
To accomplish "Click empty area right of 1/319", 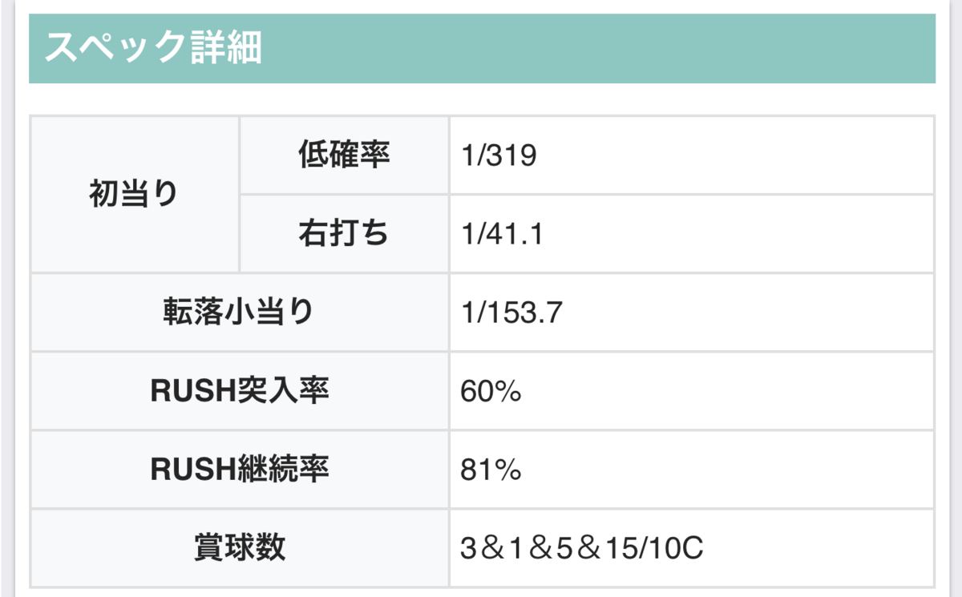I will [734, 156].
